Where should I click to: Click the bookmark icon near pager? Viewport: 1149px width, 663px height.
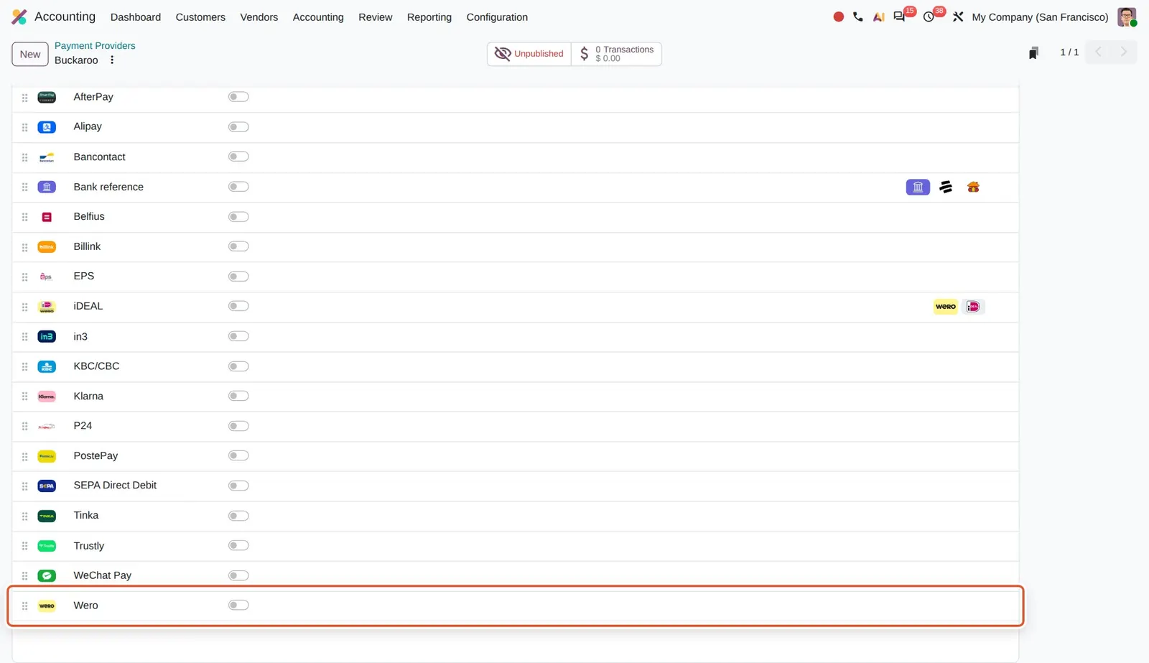pyautogui.click(x=1033, y=52)
